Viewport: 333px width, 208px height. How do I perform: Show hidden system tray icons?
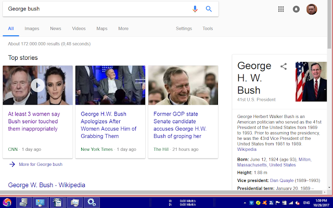pos(245,203)
